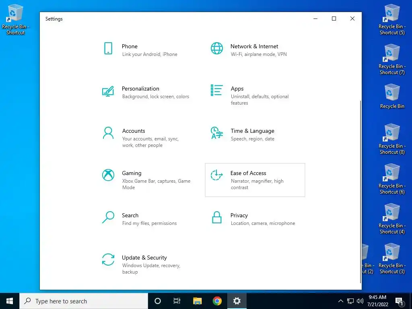Click the taskbar search box
The width and height of the screenshot is (412, 309).
[x=84, y=301]
